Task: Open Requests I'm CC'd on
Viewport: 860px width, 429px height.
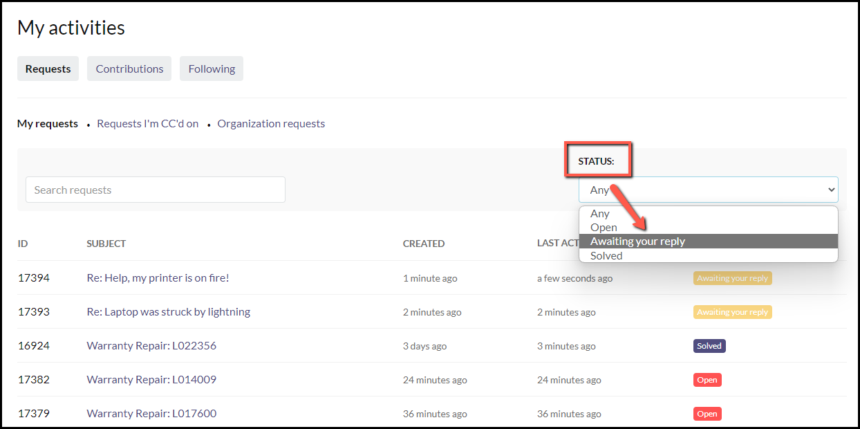Action: coord(147,124)
